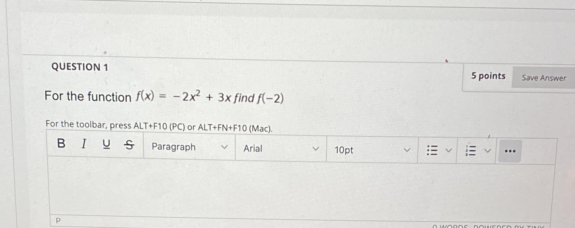The height and width of the screenshot is (228, 575).
Task: Toggle bold formatting in the editor
Action: (61, 144)
